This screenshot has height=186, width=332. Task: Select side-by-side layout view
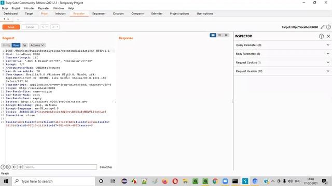pyautogui.click(x=213, y=35)
